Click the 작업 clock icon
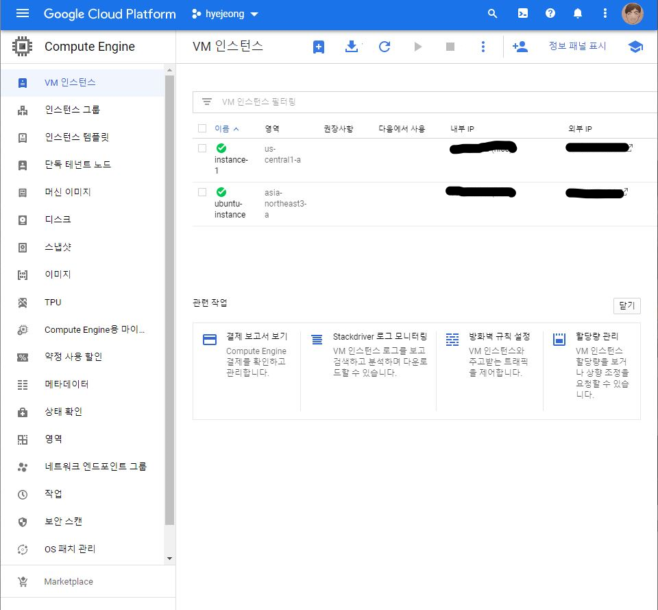 23,495
